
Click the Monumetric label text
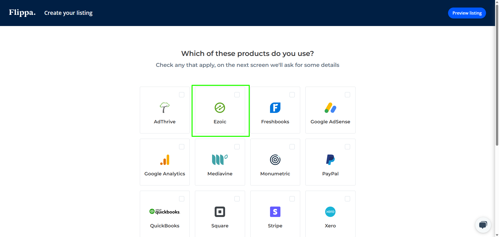click(x=275, y=174)
